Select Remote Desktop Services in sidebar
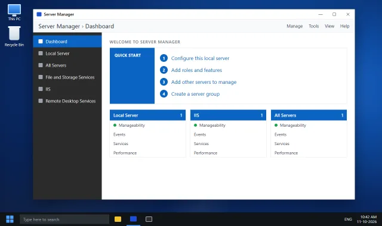This screenshot has height=226, width=382. (67, 101)
